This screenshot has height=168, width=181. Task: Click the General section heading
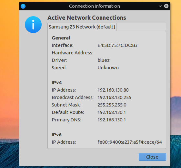coord(61,38)
